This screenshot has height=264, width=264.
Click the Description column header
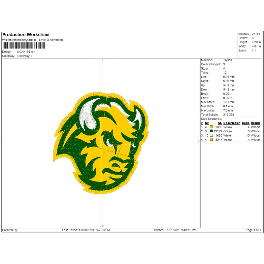(x=232, y=123)
